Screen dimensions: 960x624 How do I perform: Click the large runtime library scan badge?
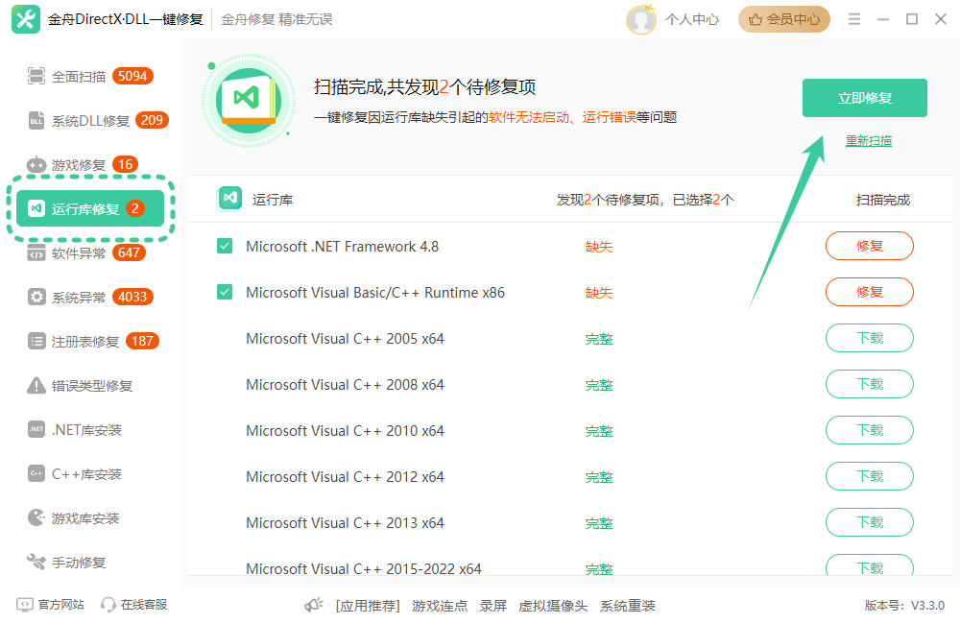click(x=248, y=100)
